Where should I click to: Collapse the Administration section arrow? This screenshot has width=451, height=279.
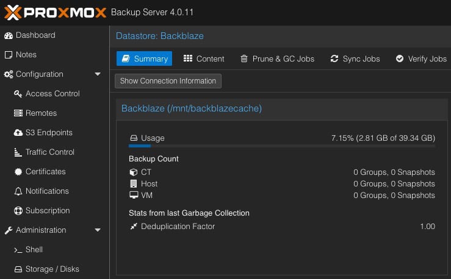[x=98, y=230]
